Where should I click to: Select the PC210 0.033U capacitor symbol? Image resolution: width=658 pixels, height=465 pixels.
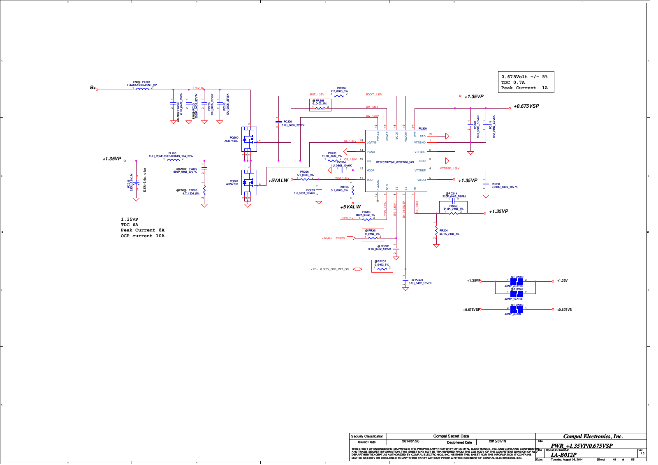tap(486, 184)
